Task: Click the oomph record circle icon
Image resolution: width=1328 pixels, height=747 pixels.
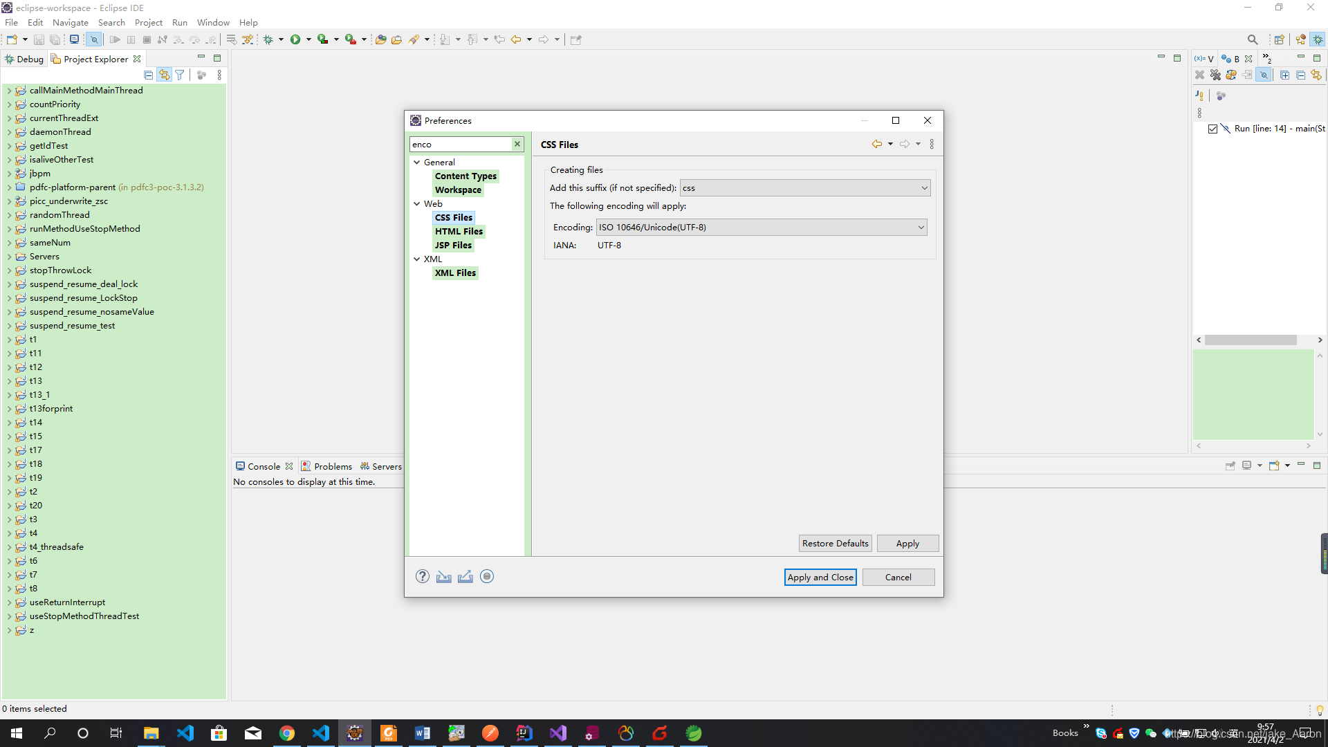Action: 487,576
